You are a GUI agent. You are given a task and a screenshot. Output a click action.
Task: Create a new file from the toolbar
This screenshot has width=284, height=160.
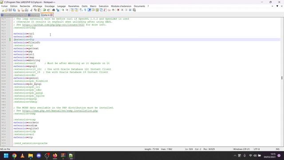2,10
